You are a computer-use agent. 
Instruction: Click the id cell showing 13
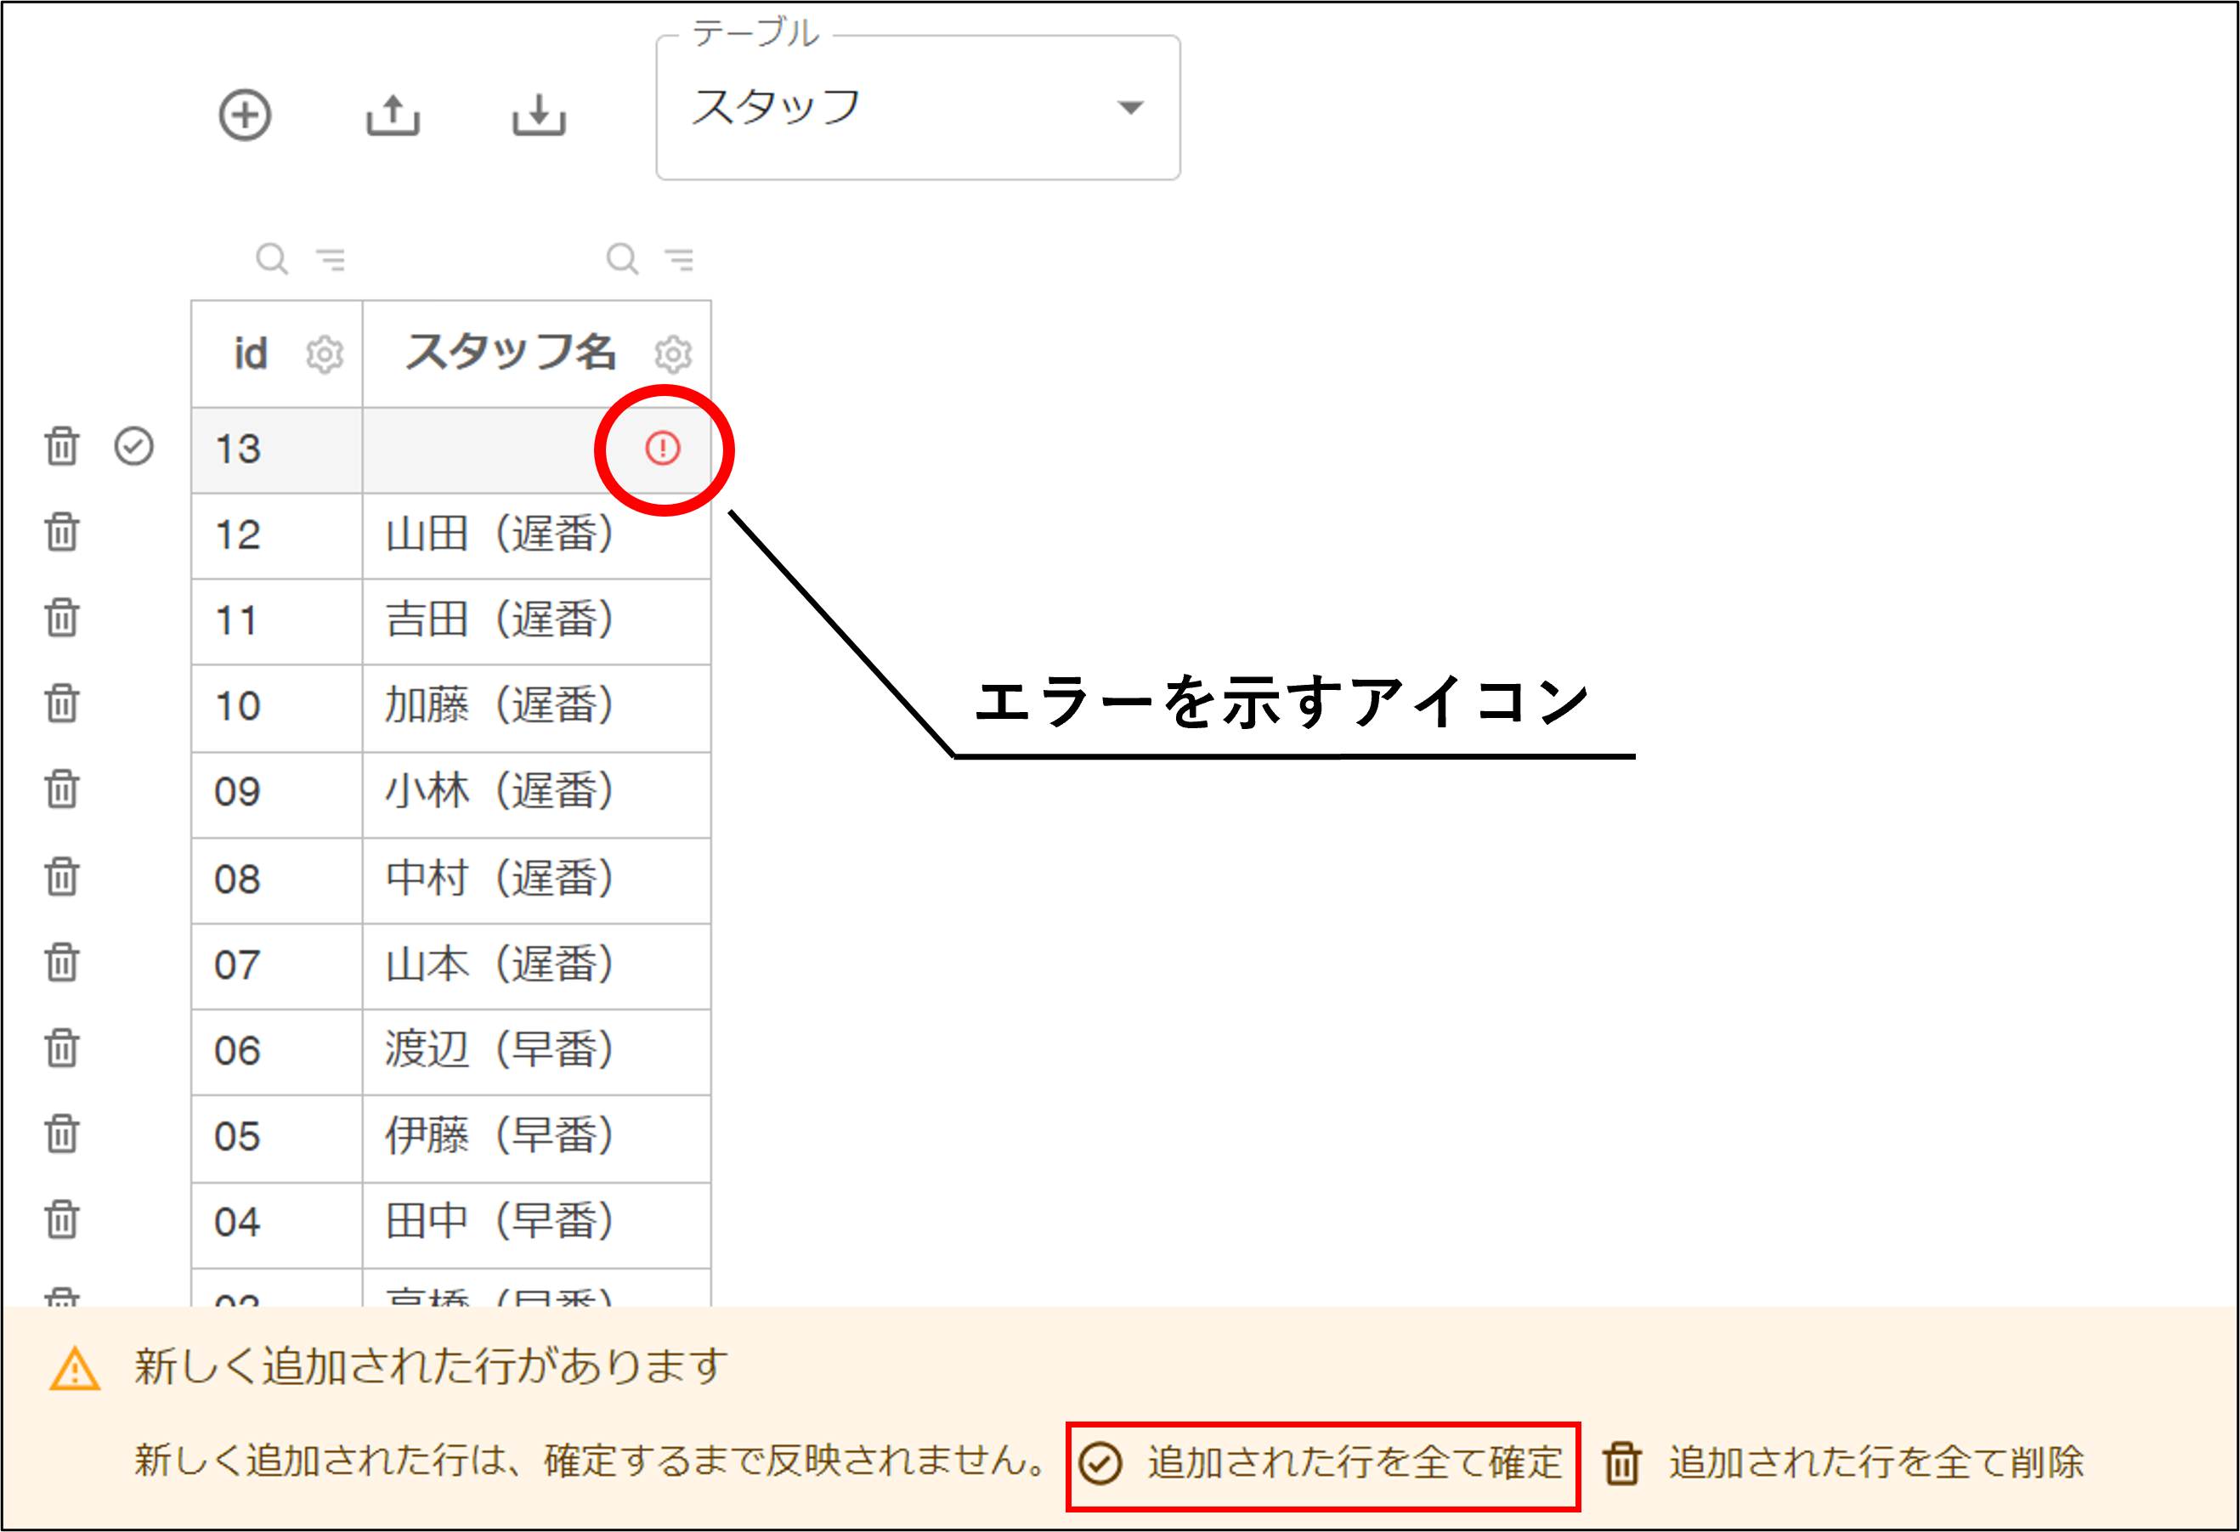(x=277, y=450)
